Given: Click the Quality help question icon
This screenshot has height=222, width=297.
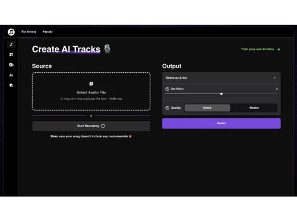Looking at the screenshot, I should 167,108.
